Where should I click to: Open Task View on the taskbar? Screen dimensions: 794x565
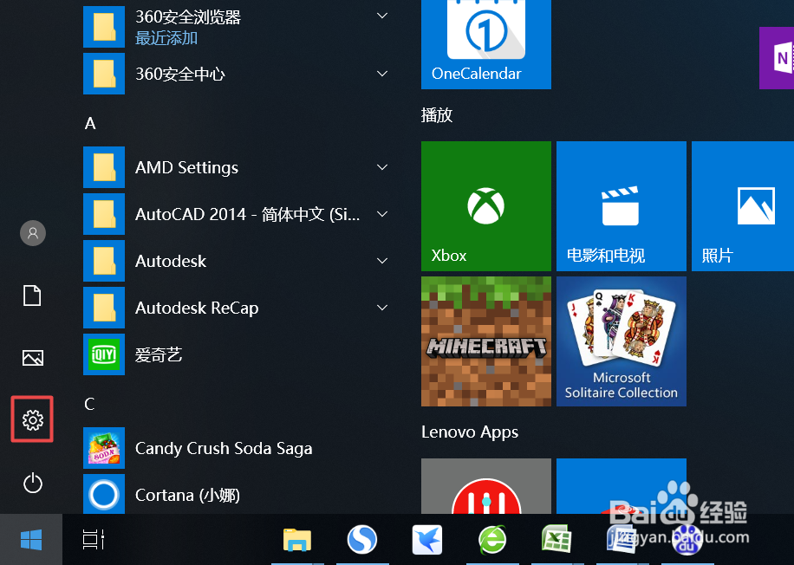tap(93, 539)
